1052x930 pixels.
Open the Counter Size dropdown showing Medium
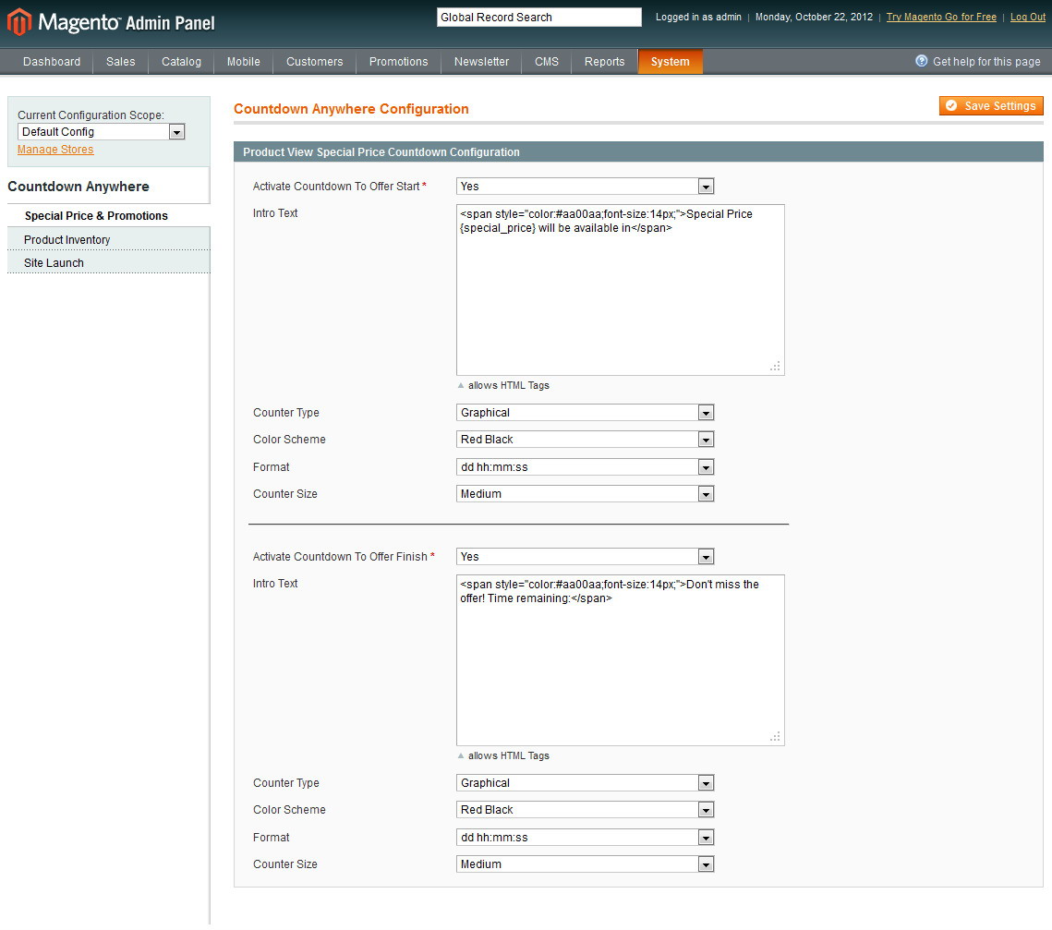tap(706, 493)
